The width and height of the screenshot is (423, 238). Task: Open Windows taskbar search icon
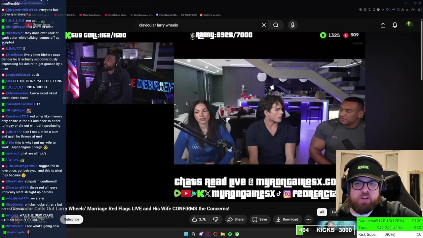[x=193, y=234]
